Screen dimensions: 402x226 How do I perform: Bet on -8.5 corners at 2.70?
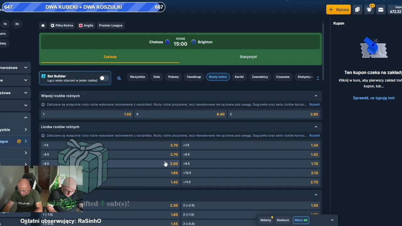tap(110, 154)
